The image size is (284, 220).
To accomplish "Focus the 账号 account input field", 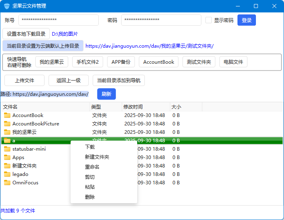I will (x=59, y=20).
